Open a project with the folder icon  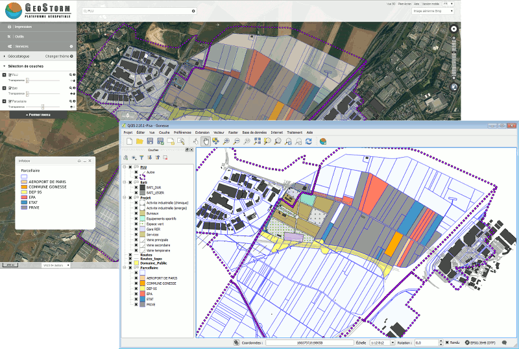[x=139, y=141]
